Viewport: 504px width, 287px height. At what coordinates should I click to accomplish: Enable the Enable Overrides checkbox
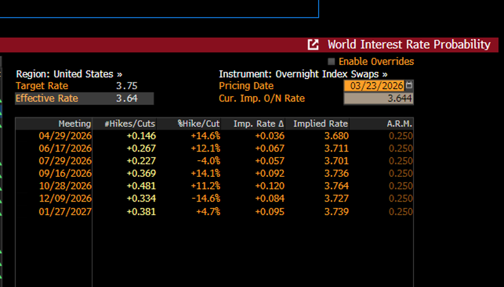coord(331,62)
